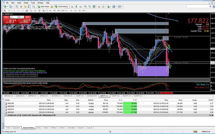Click the Zoom Out magnifier icon
This screenshot has width=215, height=134.
coord(90,7)
